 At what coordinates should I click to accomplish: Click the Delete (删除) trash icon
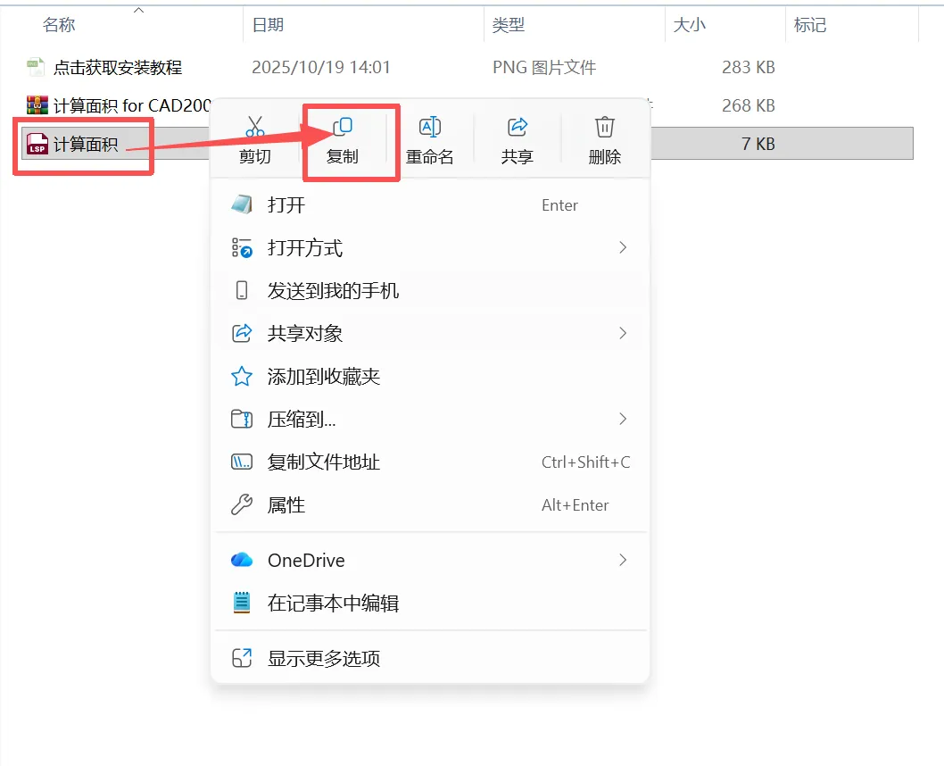pyautogui.click(x=604, y=127)
